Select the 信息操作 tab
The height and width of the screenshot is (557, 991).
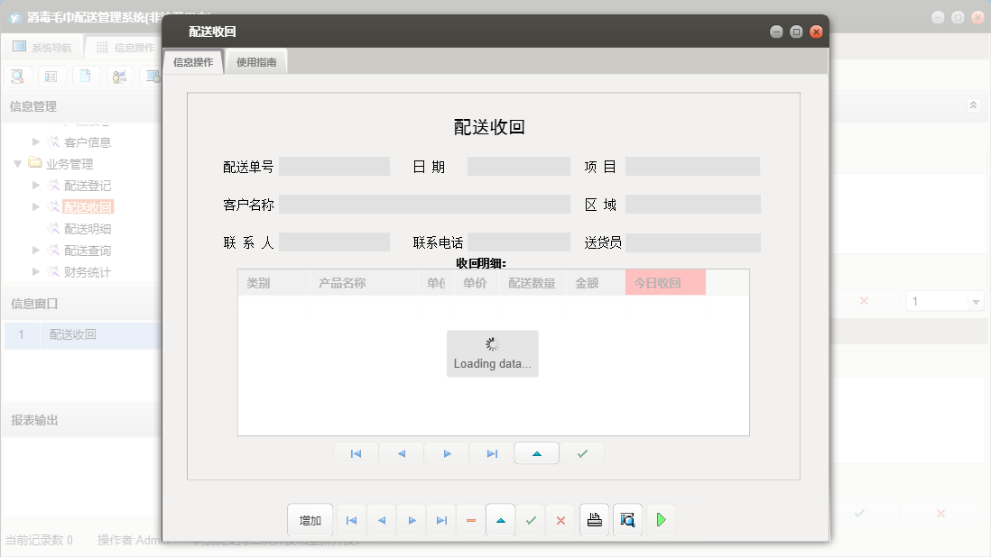[193, 62]
